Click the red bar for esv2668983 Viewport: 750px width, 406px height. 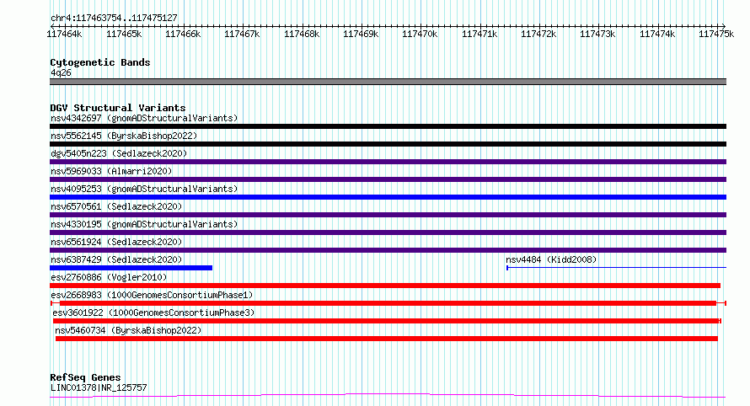coord(388,303)
